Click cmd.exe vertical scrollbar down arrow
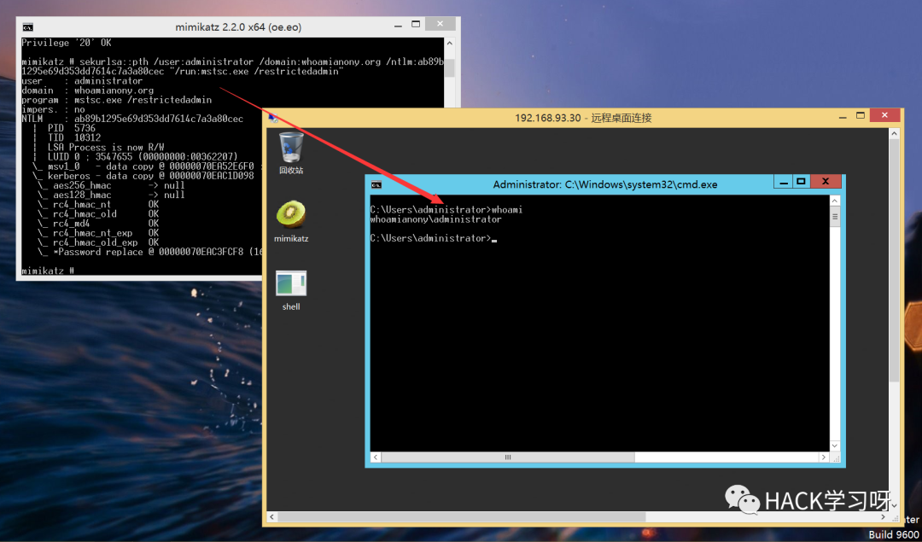The height and width of the screenshot is (542, 922). (x=835, y=446)
